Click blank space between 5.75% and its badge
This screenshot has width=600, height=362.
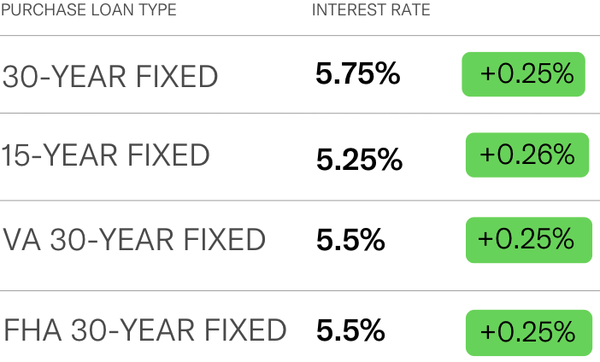tap(432, 74)
